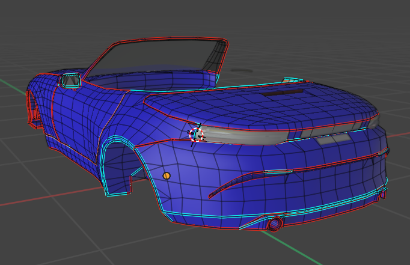Select the small grey plate recess below the light bar
This screenshot has height=265, width=410.
[x=334, y=139]
